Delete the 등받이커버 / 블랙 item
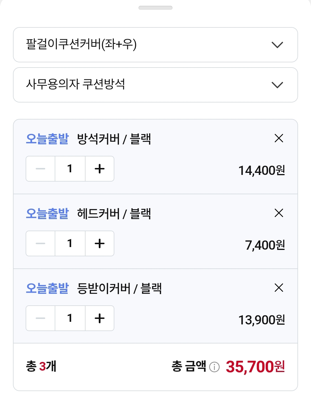311x398 pixels. click(279, 288)
